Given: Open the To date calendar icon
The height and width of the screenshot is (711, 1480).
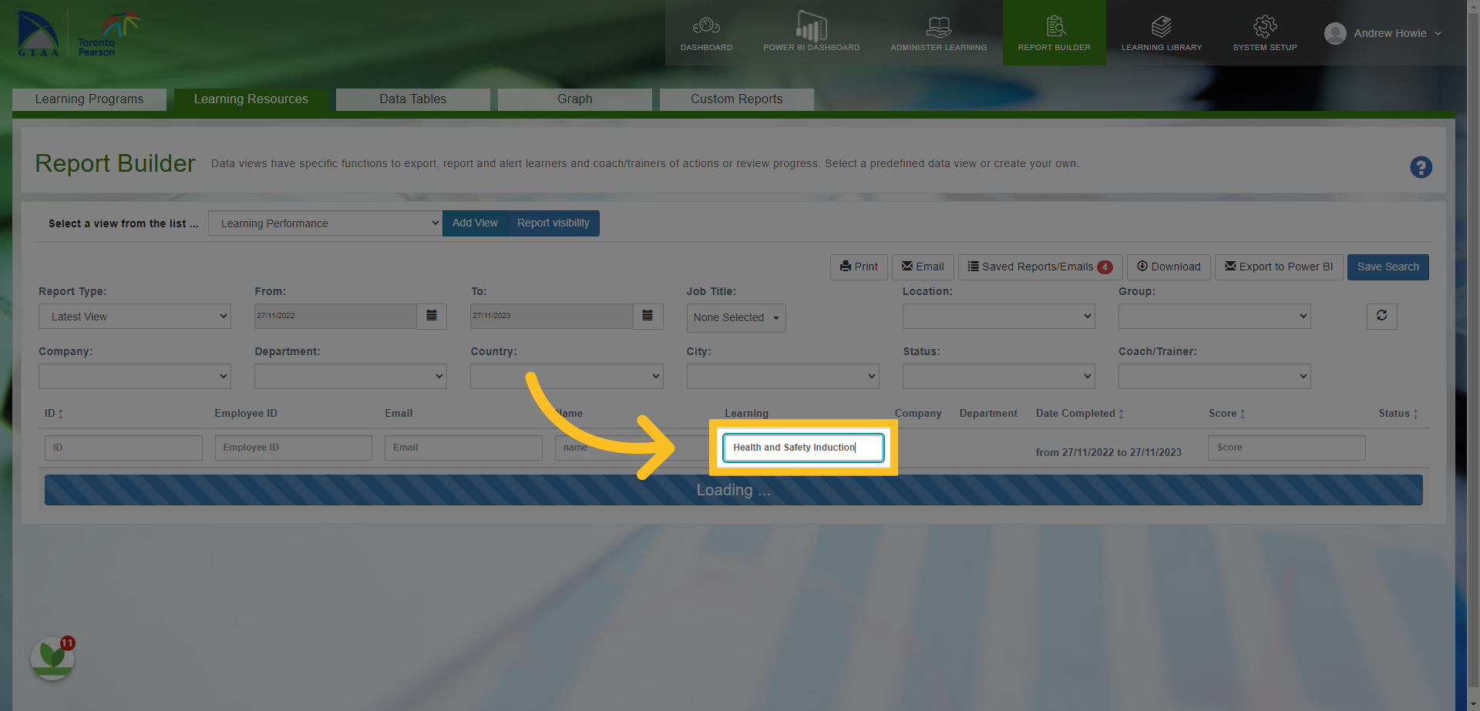Looking at the screenshot, I should point(647,316).
